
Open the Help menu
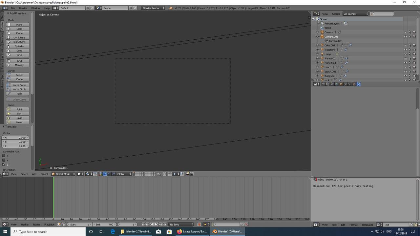click(47, 8)
